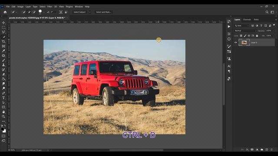Toggle lock image pixels brush icon
Screen dimensions: 278x156
(245, 36)
